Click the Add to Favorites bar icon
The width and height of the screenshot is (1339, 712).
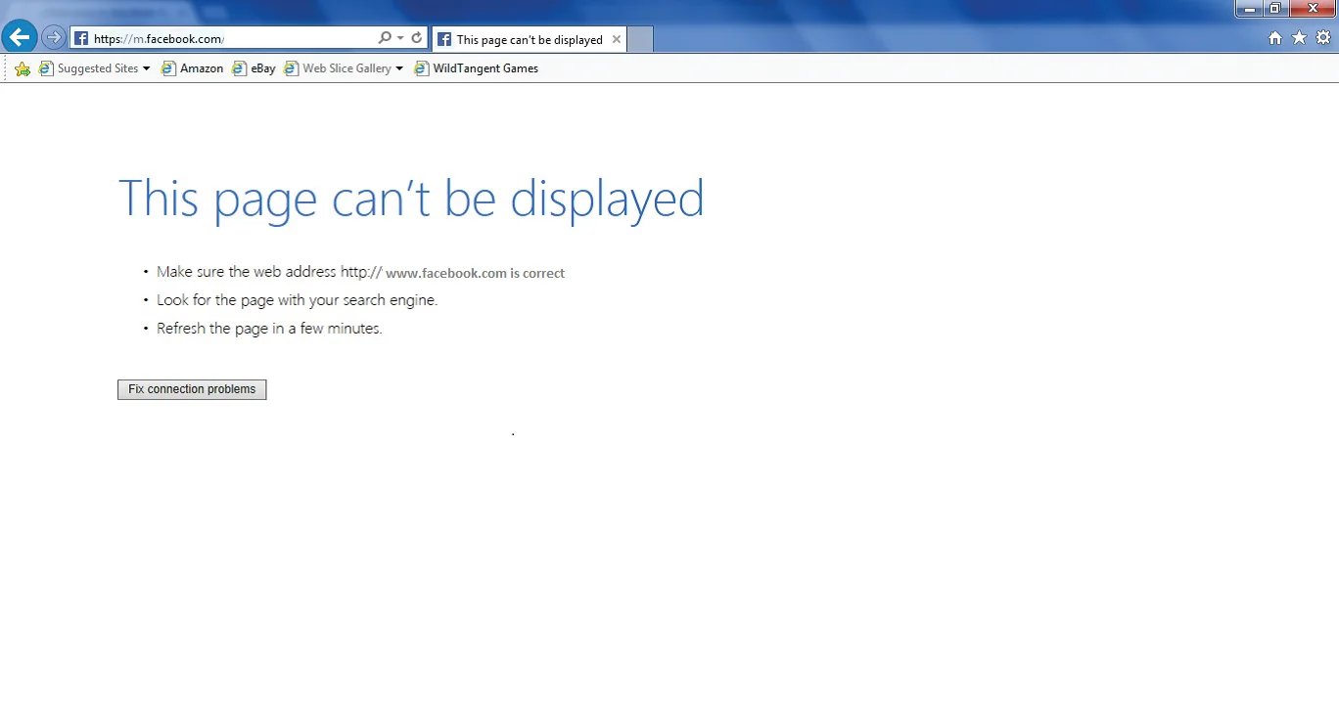(23, 68)
